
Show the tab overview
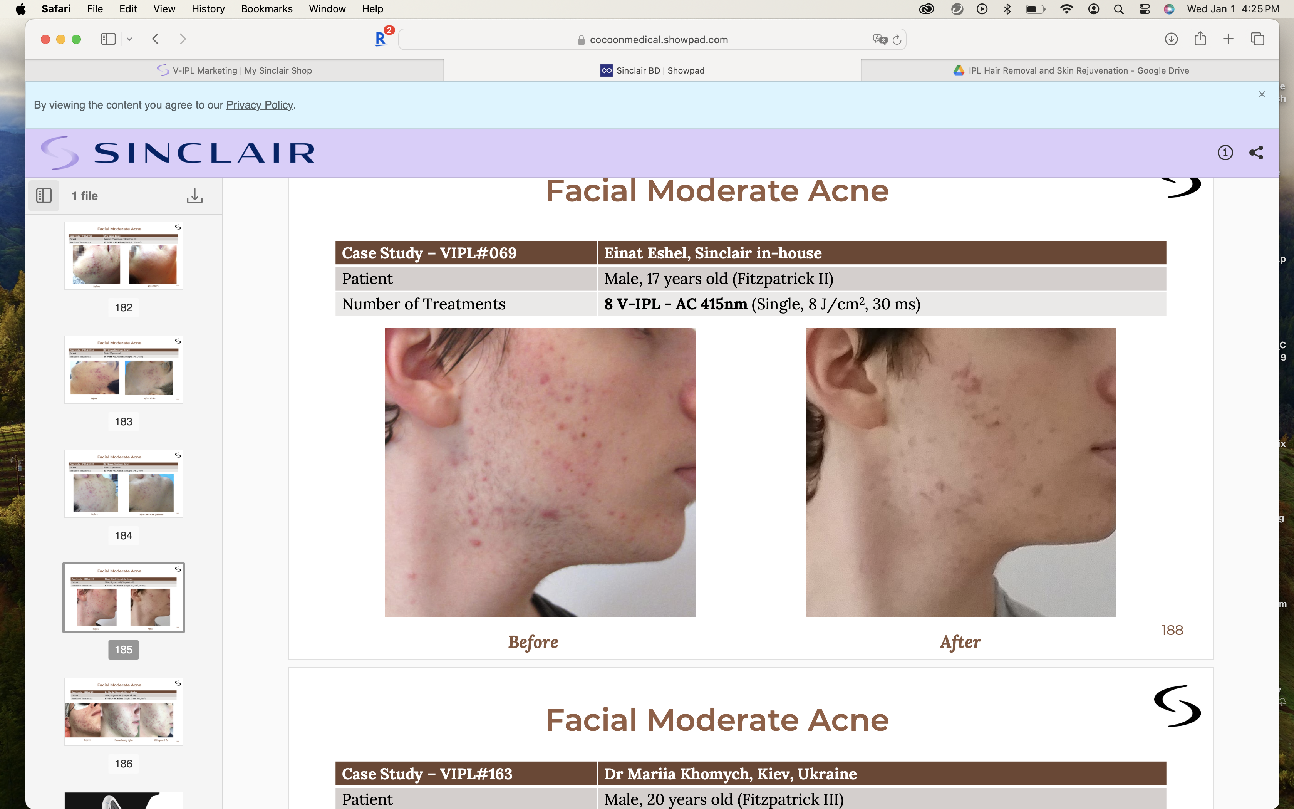click(x=1258, y=39)
